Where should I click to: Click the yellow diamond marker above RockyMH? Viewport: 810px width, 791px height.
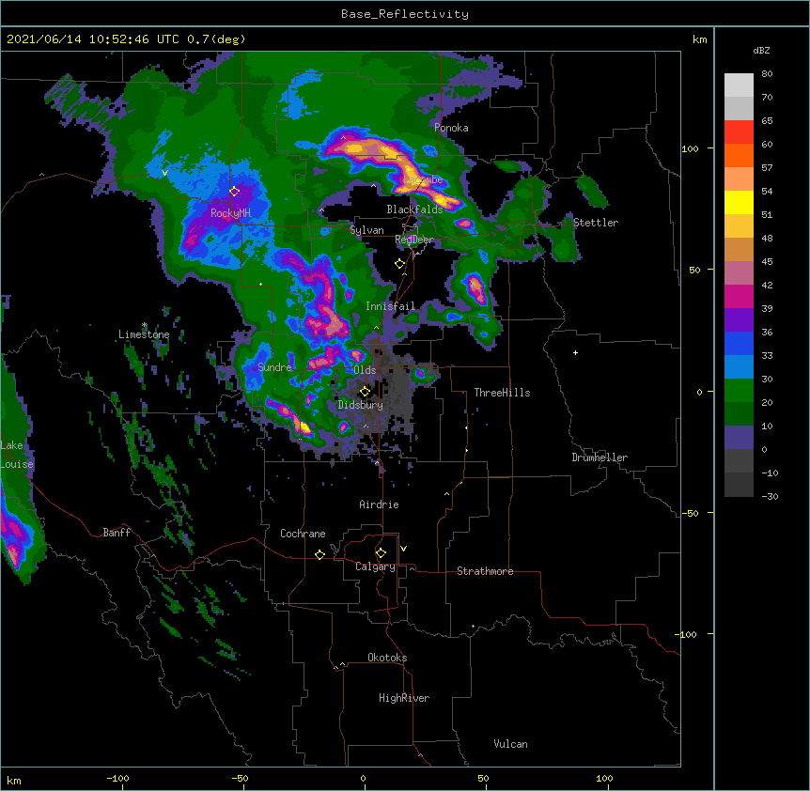234,192
